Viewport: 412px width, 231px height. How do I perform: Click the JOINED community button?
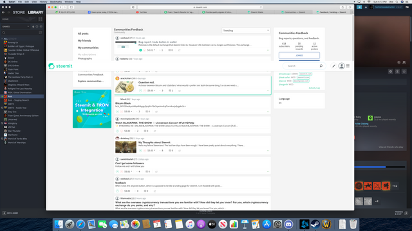pos(299,56)
